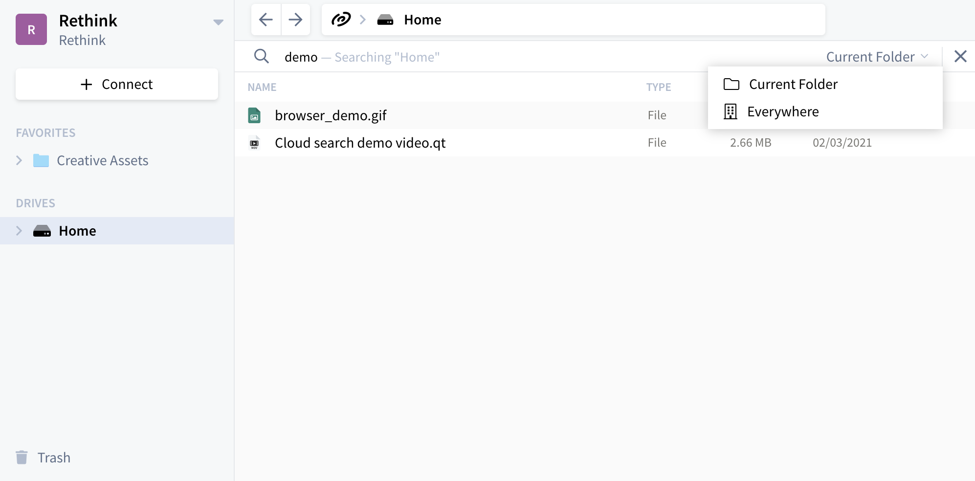Image resolution: width=975 pixels, height=481 pixels.
Task: Click the building icon beside Everywhere
Action: (x=730, y=111)
